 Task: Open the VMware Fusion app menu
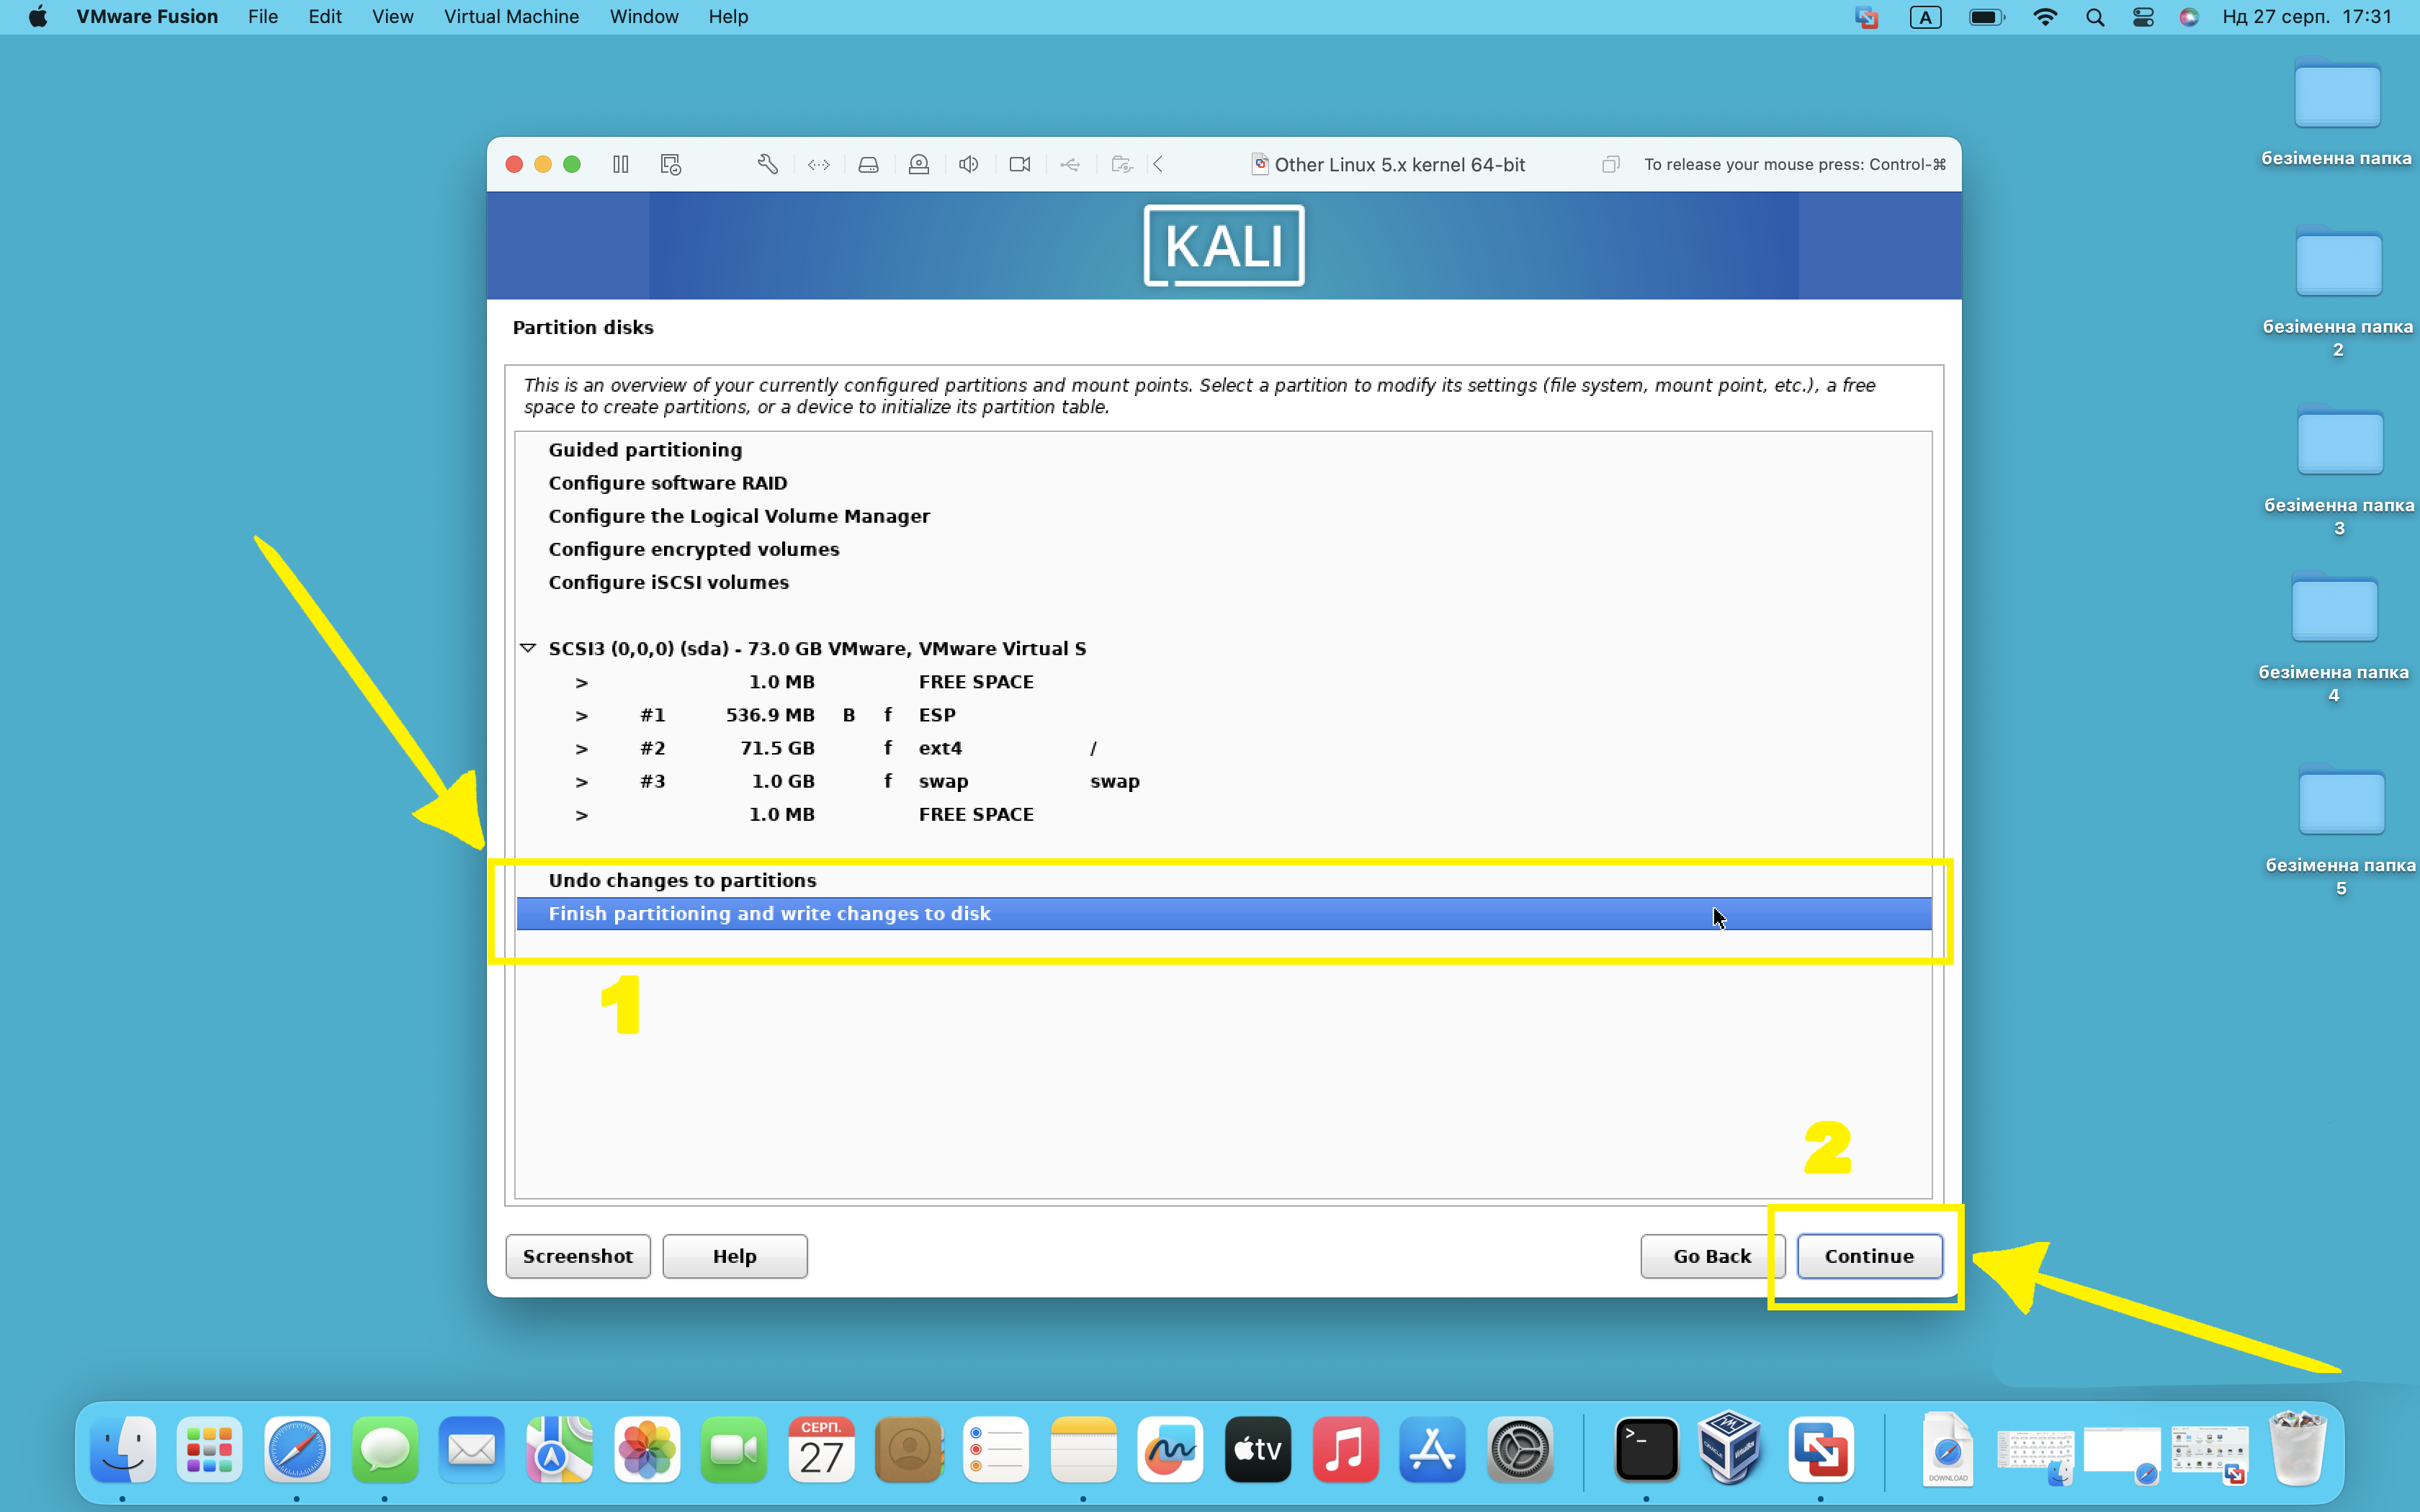tap(147, 17)
